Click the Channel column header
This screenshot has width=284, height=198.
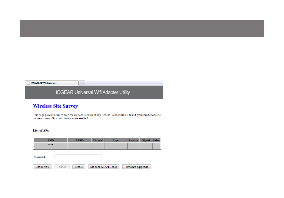tap(98, 140)
